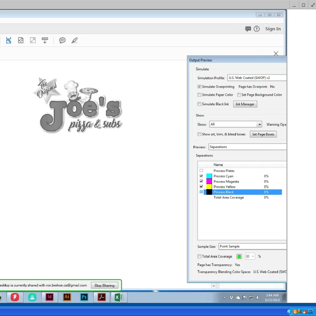The width and height of the screenshot is (316, 316).
Task: Click the fit one full page icon
Action: tap(21, 40)
